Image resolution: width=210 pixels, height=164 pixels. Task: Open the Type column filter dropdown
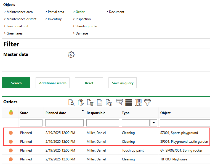pyautogui.click(x=153, y=123)
